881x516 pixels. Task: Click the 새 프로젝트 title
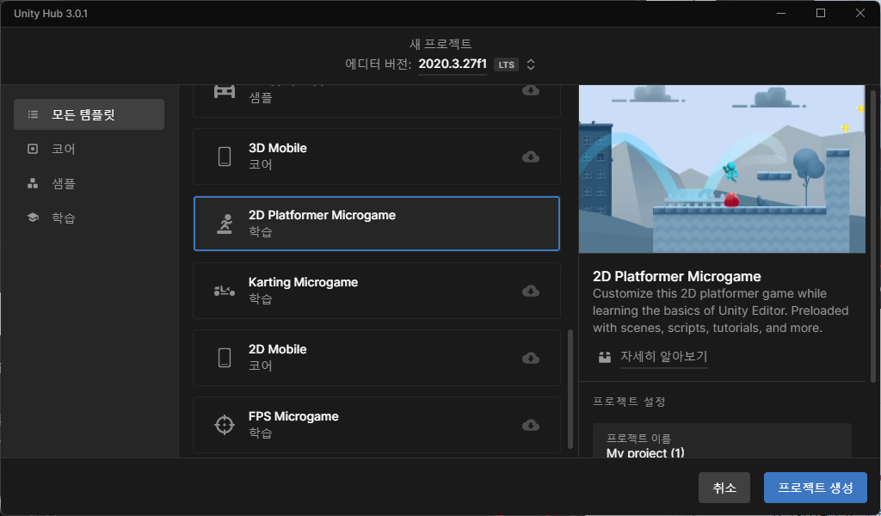(x=440, y=44)
